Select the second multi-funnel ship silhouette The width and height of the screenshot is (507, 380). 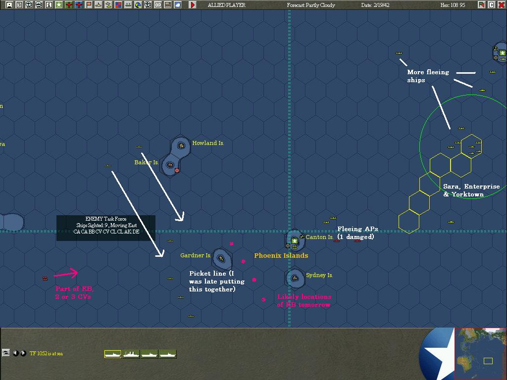(131, 354)
